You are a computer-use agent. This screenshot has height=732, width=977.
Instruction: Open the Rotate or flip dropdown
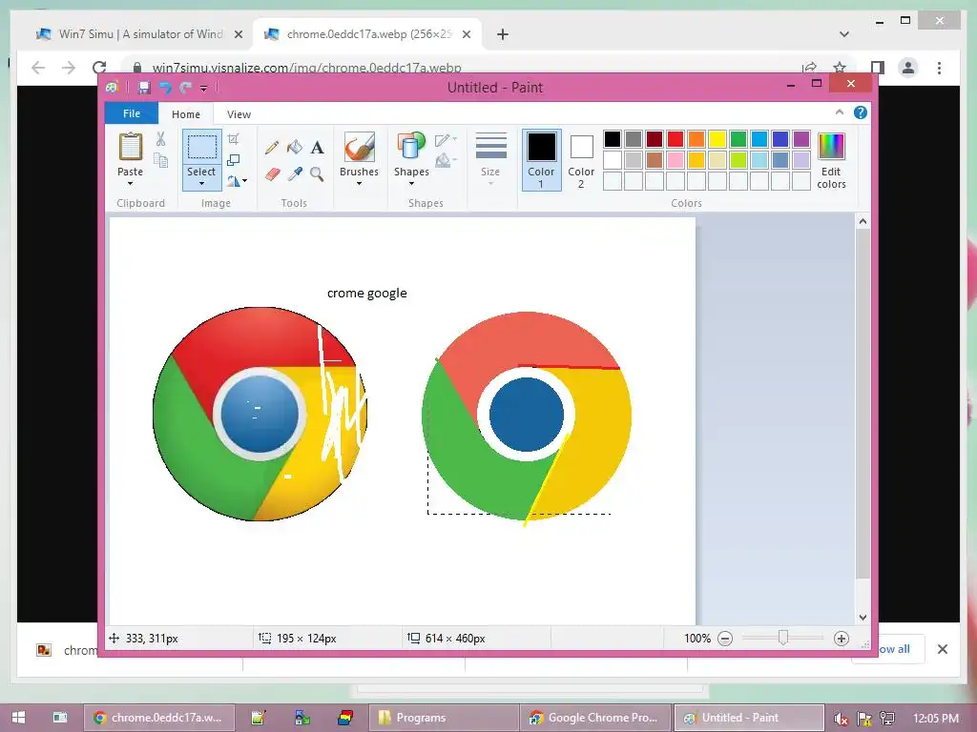pos(237,181)
